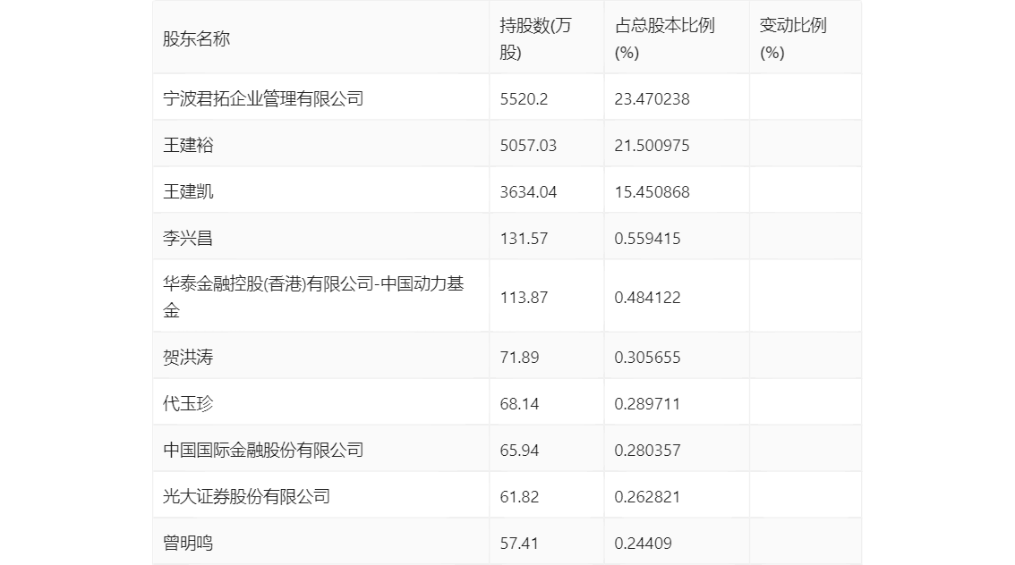1015x565 pixels.
Task: Click the holding value 65.94
Action: [519, 451]
